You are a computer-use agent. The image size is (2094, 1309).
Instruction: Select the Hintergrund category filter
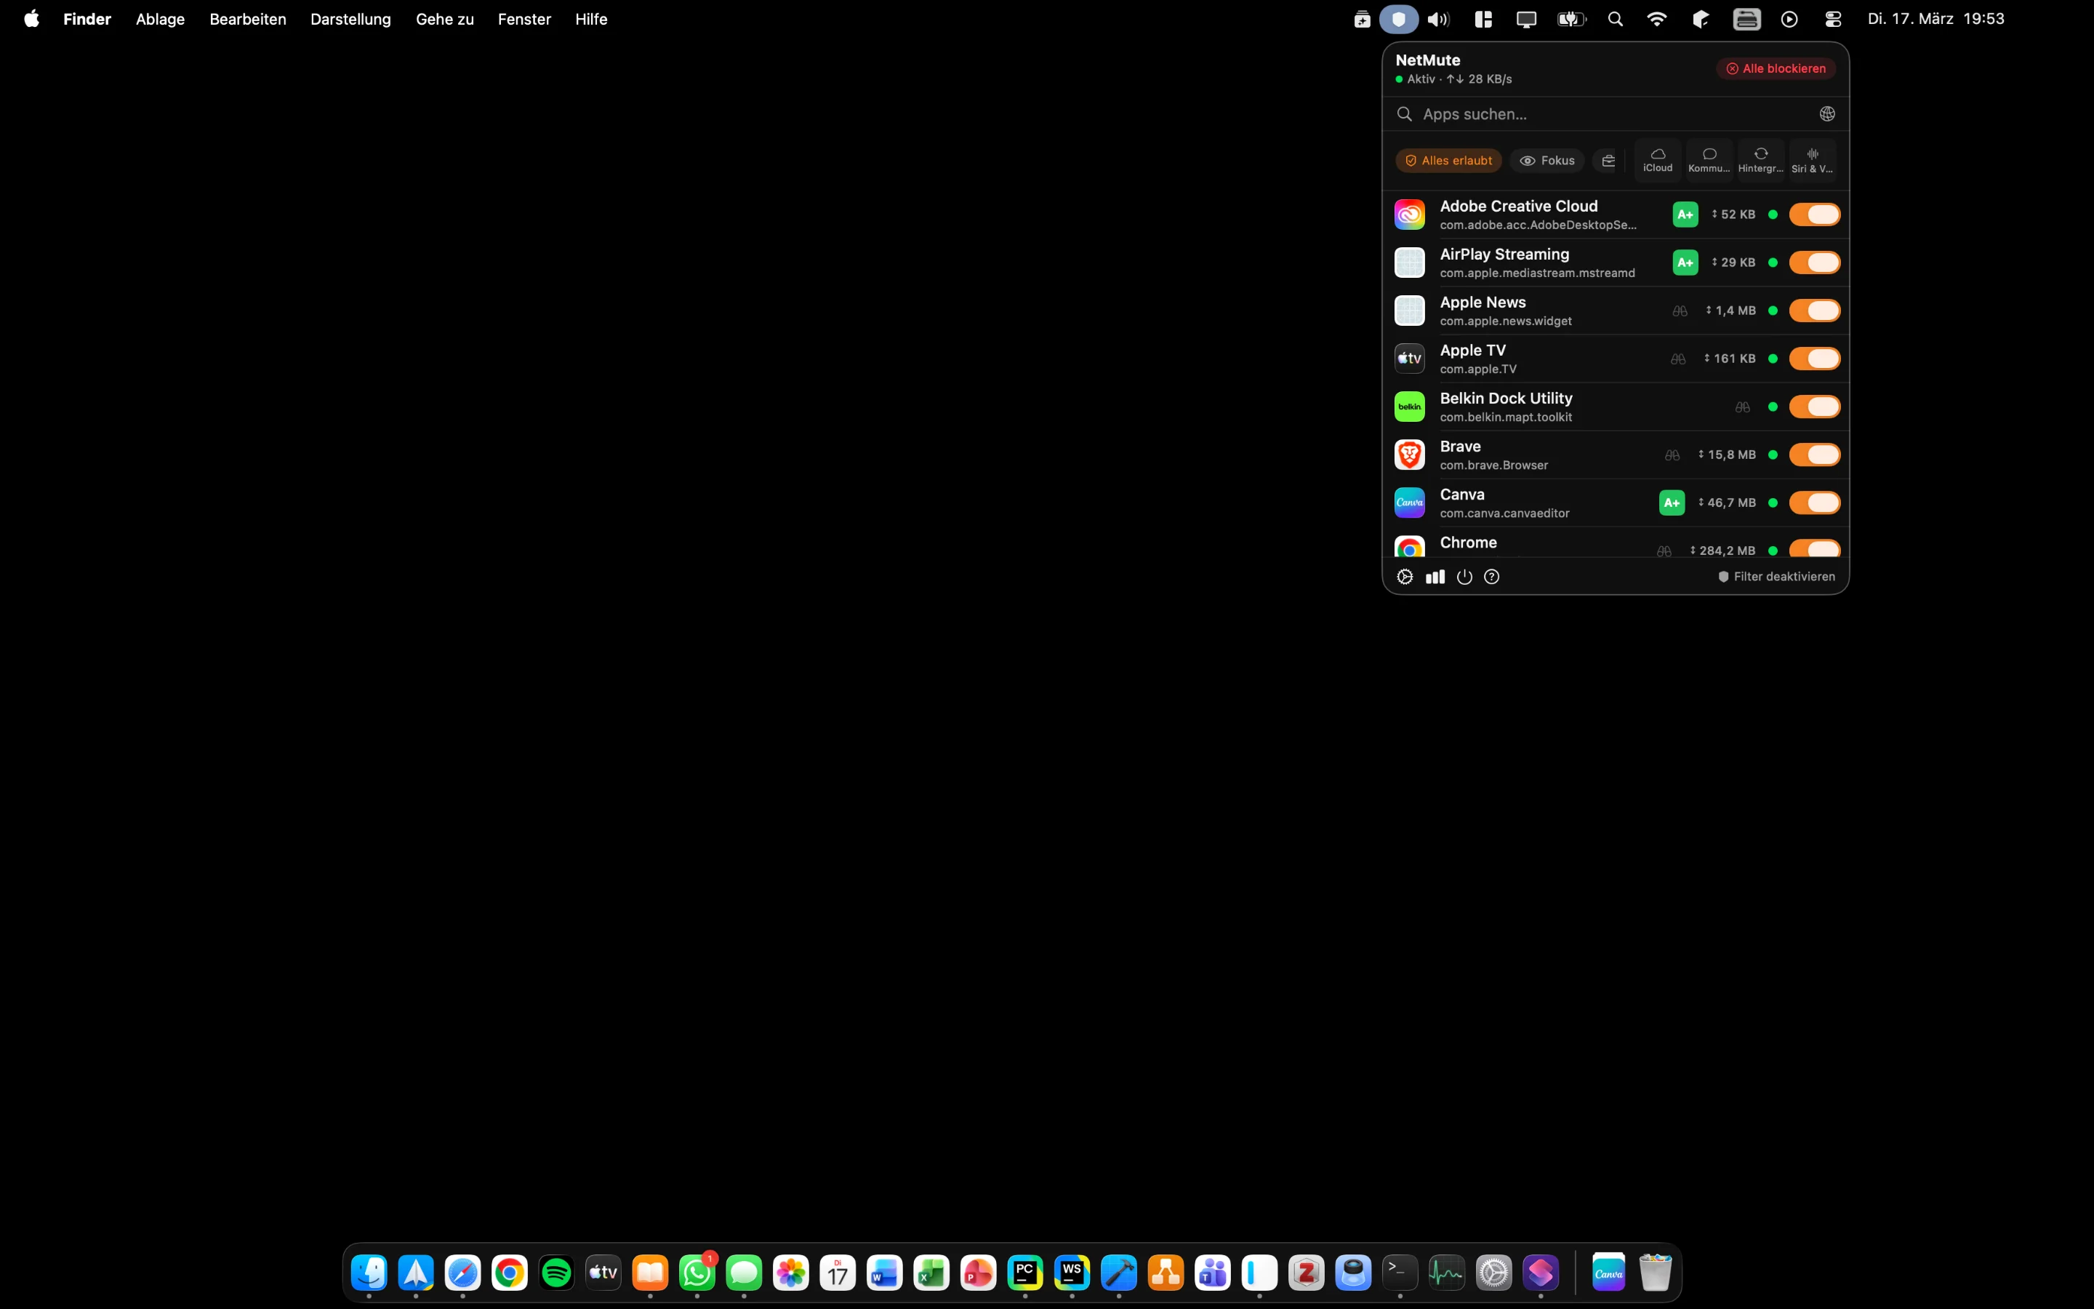(1761, 160)
